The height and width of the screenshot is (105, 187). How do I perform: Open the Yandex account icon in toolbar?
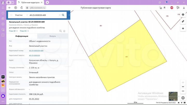click(x=16, y=8)
